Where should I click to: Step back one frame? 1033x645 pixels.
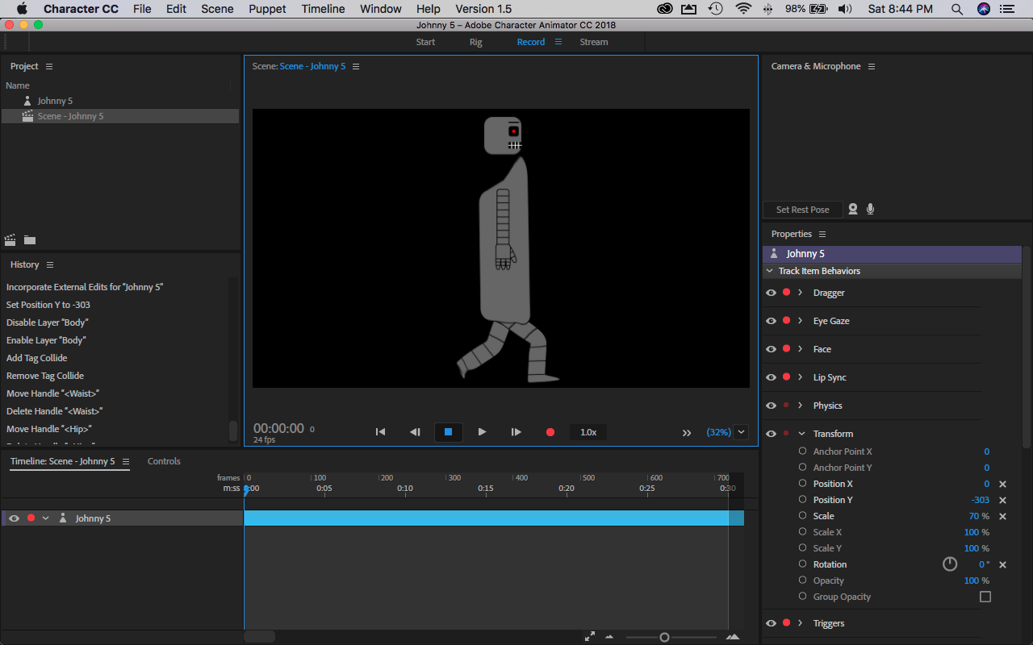pyautogui.click(x=415, y=432)
